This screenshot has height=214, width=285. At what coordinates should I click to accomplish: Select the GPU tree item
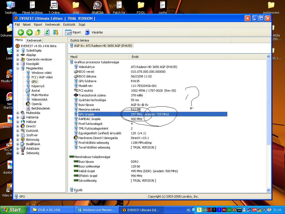pos(34,82)
